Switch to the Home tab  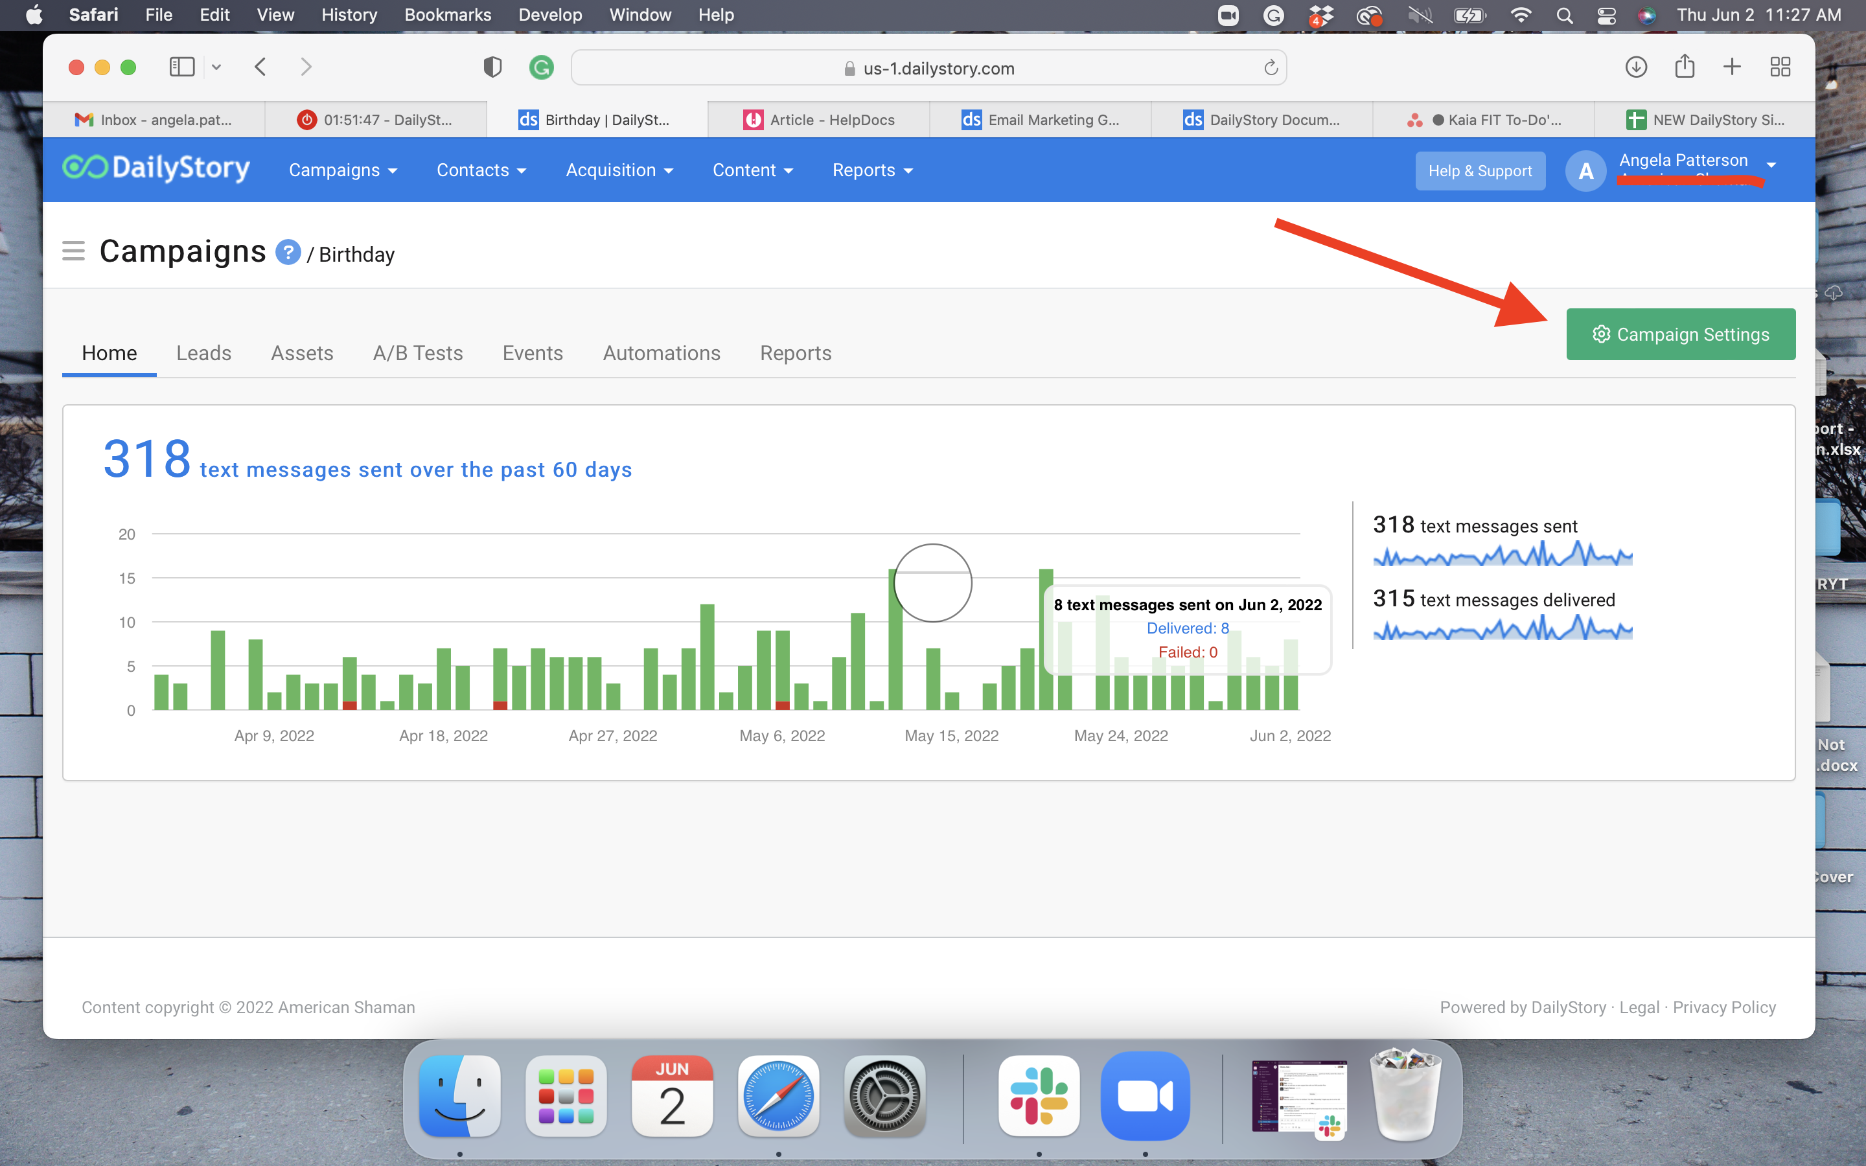coord(109,353)
